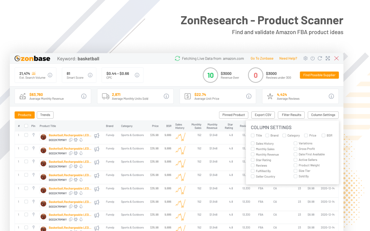The width and height of the screenshot is (370, 231).
Task: Enable the Gross Profit column checkbox
Action: click(295, 149)
